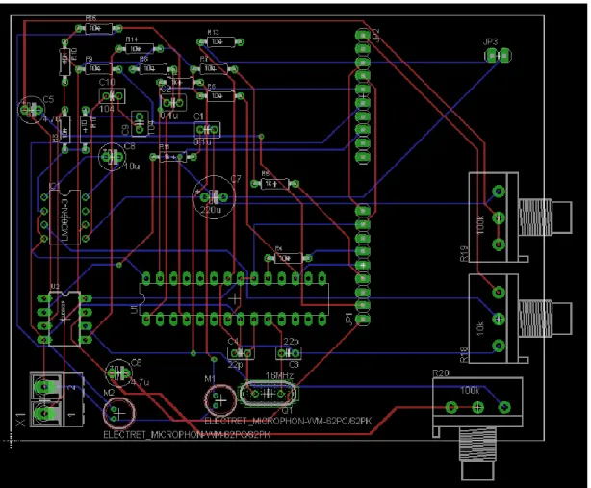Click the 10u value label near C8
Screen dimensions: 591x488
pyautogui.click(x=132, y=167)
